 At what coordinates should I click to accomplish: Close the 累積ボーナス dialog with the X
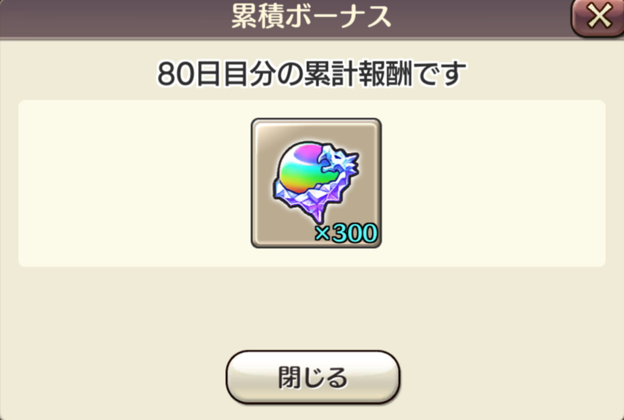[x=598, y=17]
